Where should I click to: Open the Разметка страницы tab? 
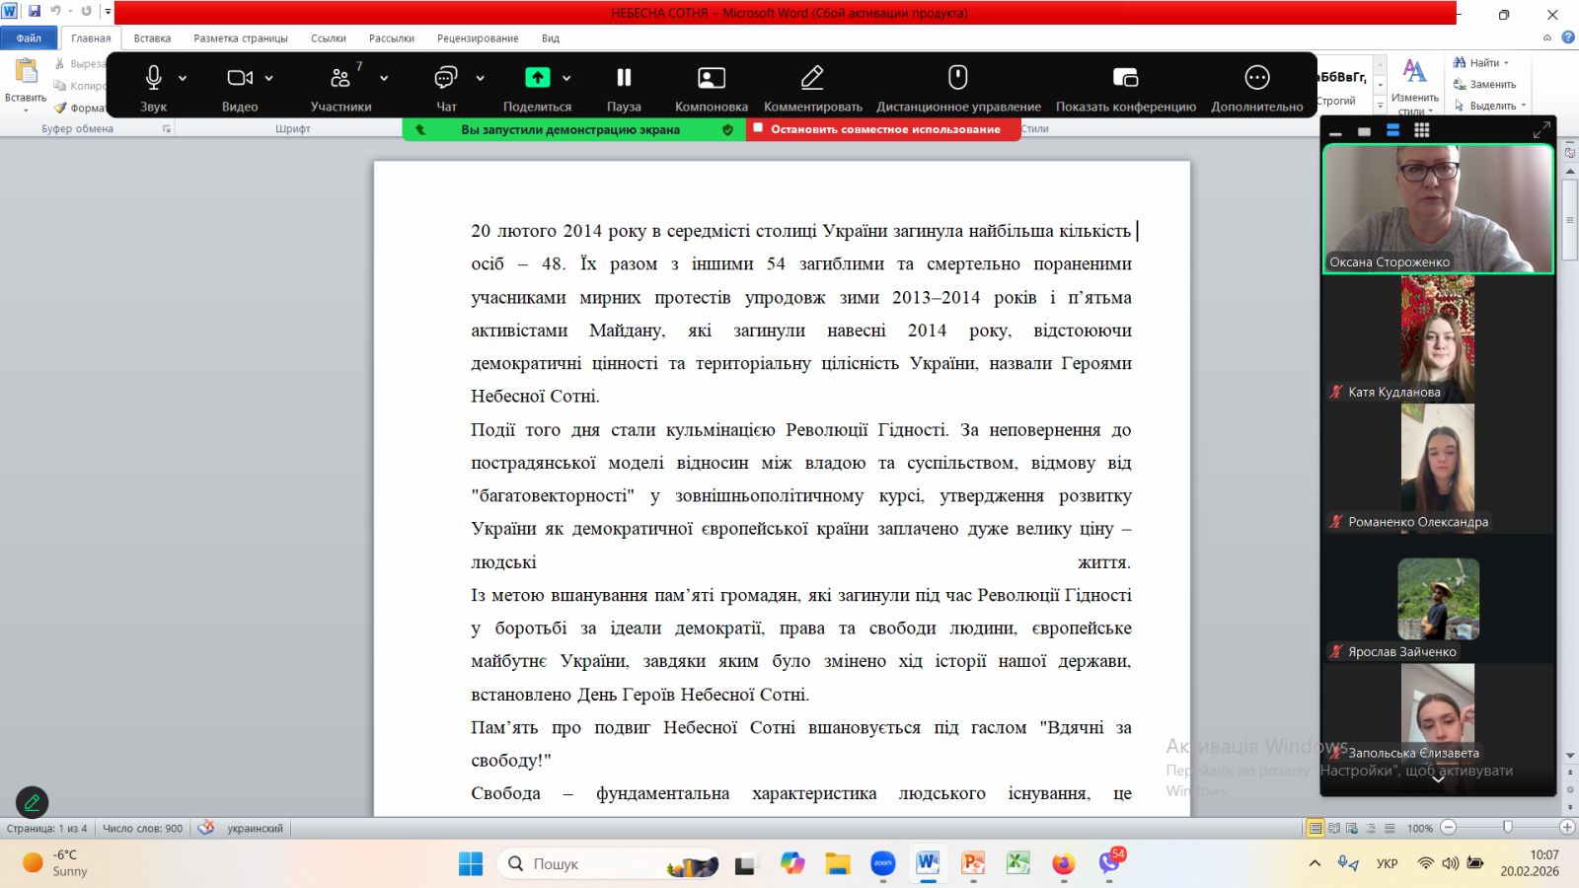pyautogui.click(x=241, y=38)
